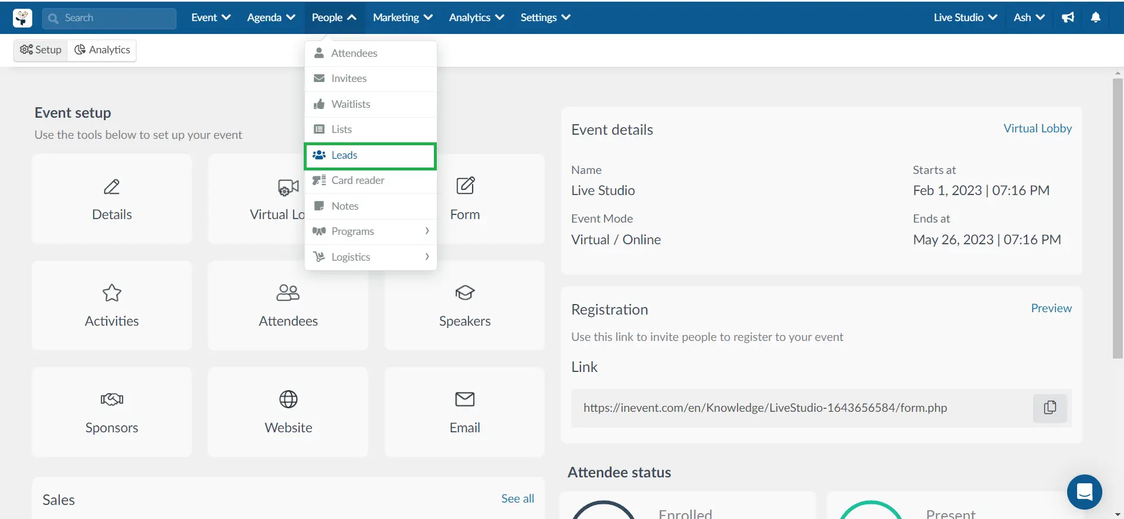The height and width of the screenshot is (519, 1124).
Task: Expand the Settings dropdown menu
Action: [545, 18]
